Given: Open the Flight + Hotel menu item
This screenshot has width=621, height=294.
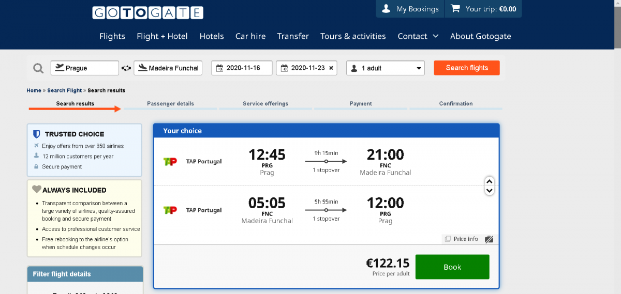Looking at the screenshot, I should 162,36.
